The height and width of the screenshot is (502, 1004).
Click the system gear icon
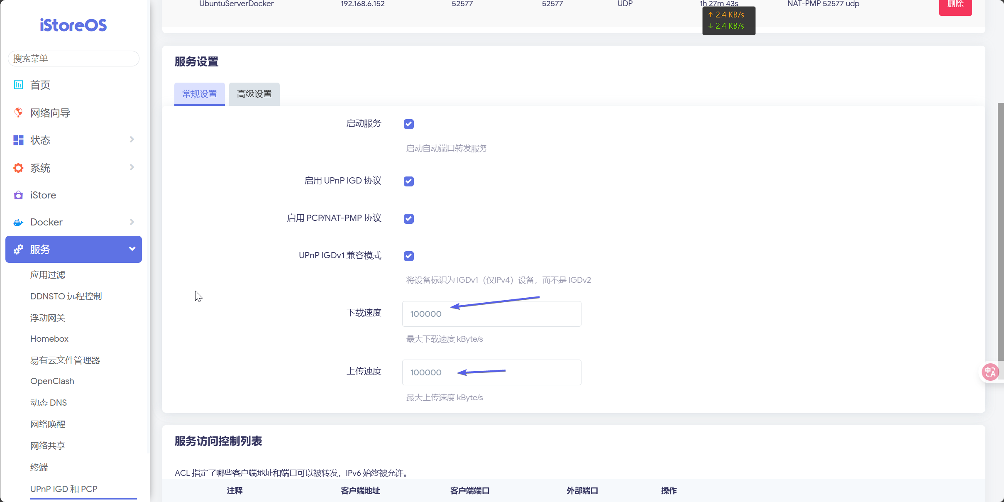(x=18, y=168)
